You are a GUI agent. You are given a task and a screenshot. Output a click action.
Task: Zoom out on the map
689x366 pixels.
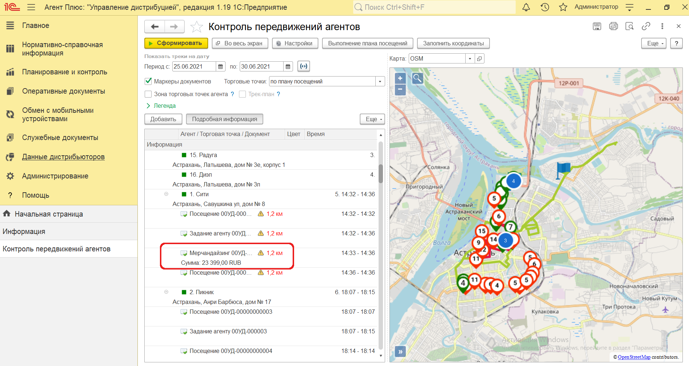tap(400, 89)
